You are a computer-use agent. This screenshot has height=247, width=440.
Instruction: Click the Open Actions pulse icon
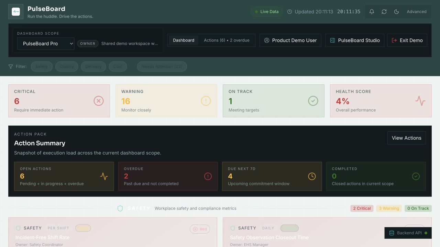coord(104,176)
